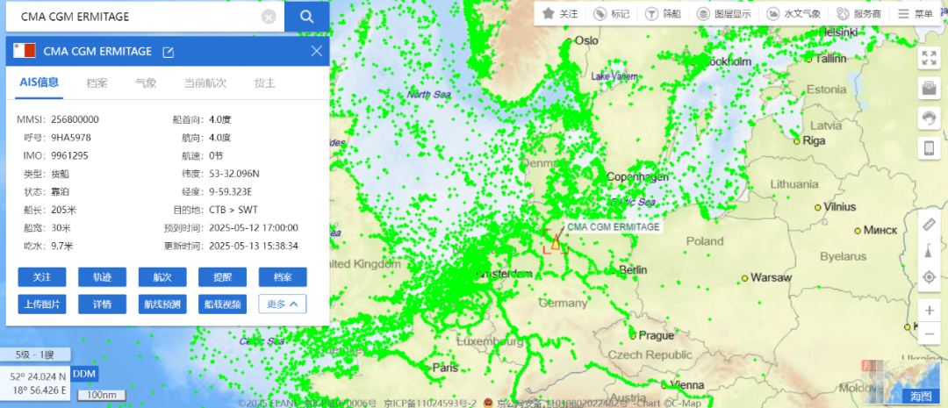The image size is (948, 408).
Task: Click the 船载视频 button
Action: coord(222,304)
